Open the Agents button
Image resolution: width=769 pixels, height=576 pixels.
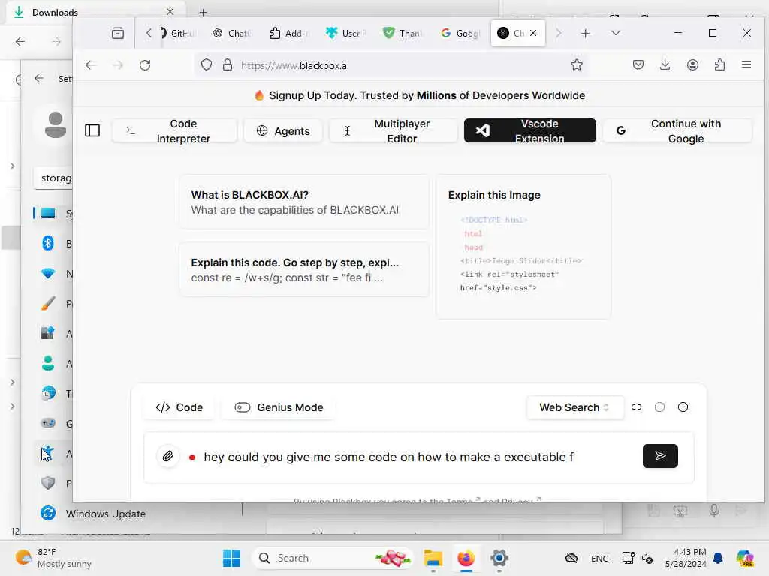point(283,130)
